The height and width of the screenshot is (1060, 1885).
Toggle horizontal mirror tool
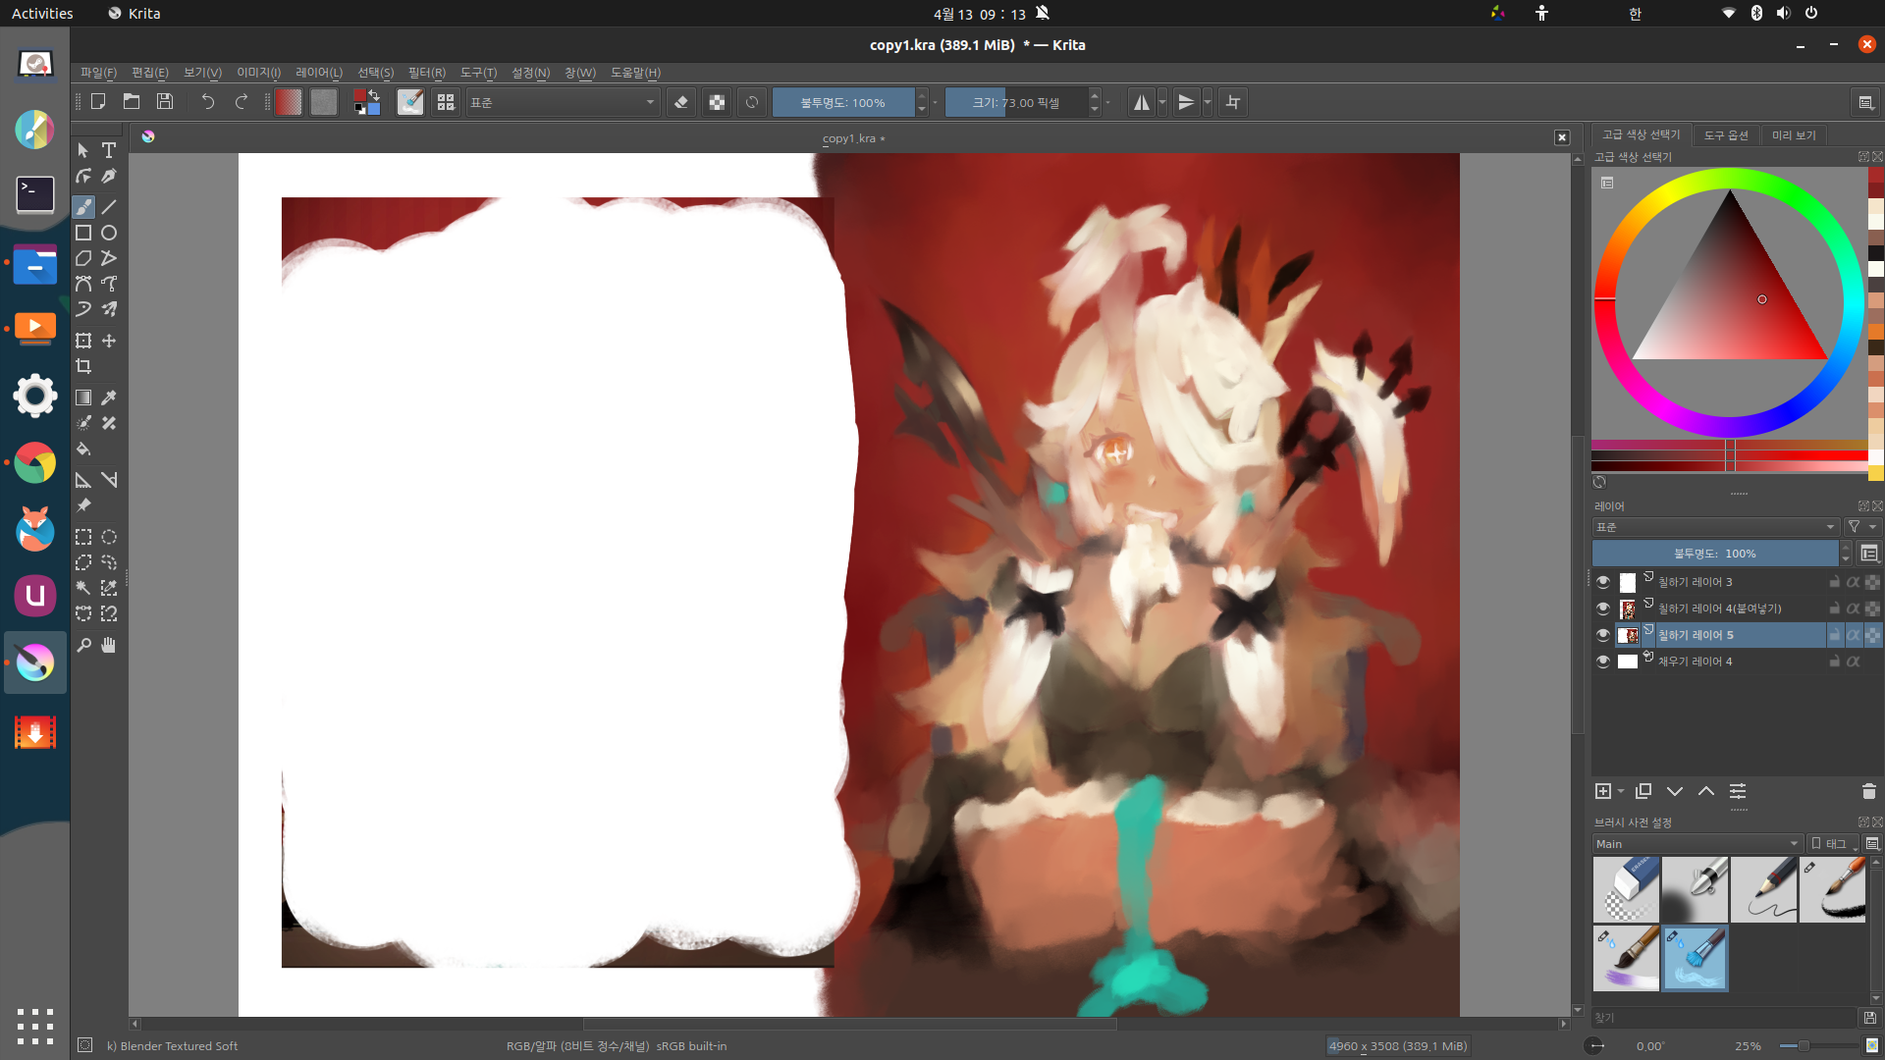(x=1141, y=102)
